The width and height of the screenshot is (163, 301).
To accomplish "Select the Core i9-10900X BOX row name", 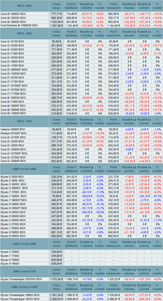I will (x=13, y=14).
